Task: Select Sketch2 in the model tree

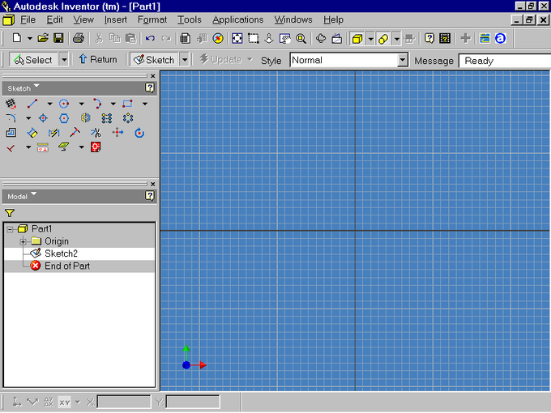Action: [61, 253]
